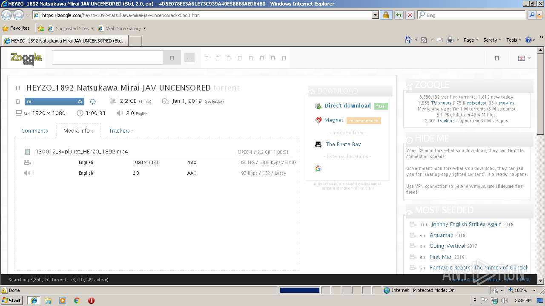545x306 pixels.
Task: Click the Add to Favorites Bar star icon
Action: click(x=41, y=28)
